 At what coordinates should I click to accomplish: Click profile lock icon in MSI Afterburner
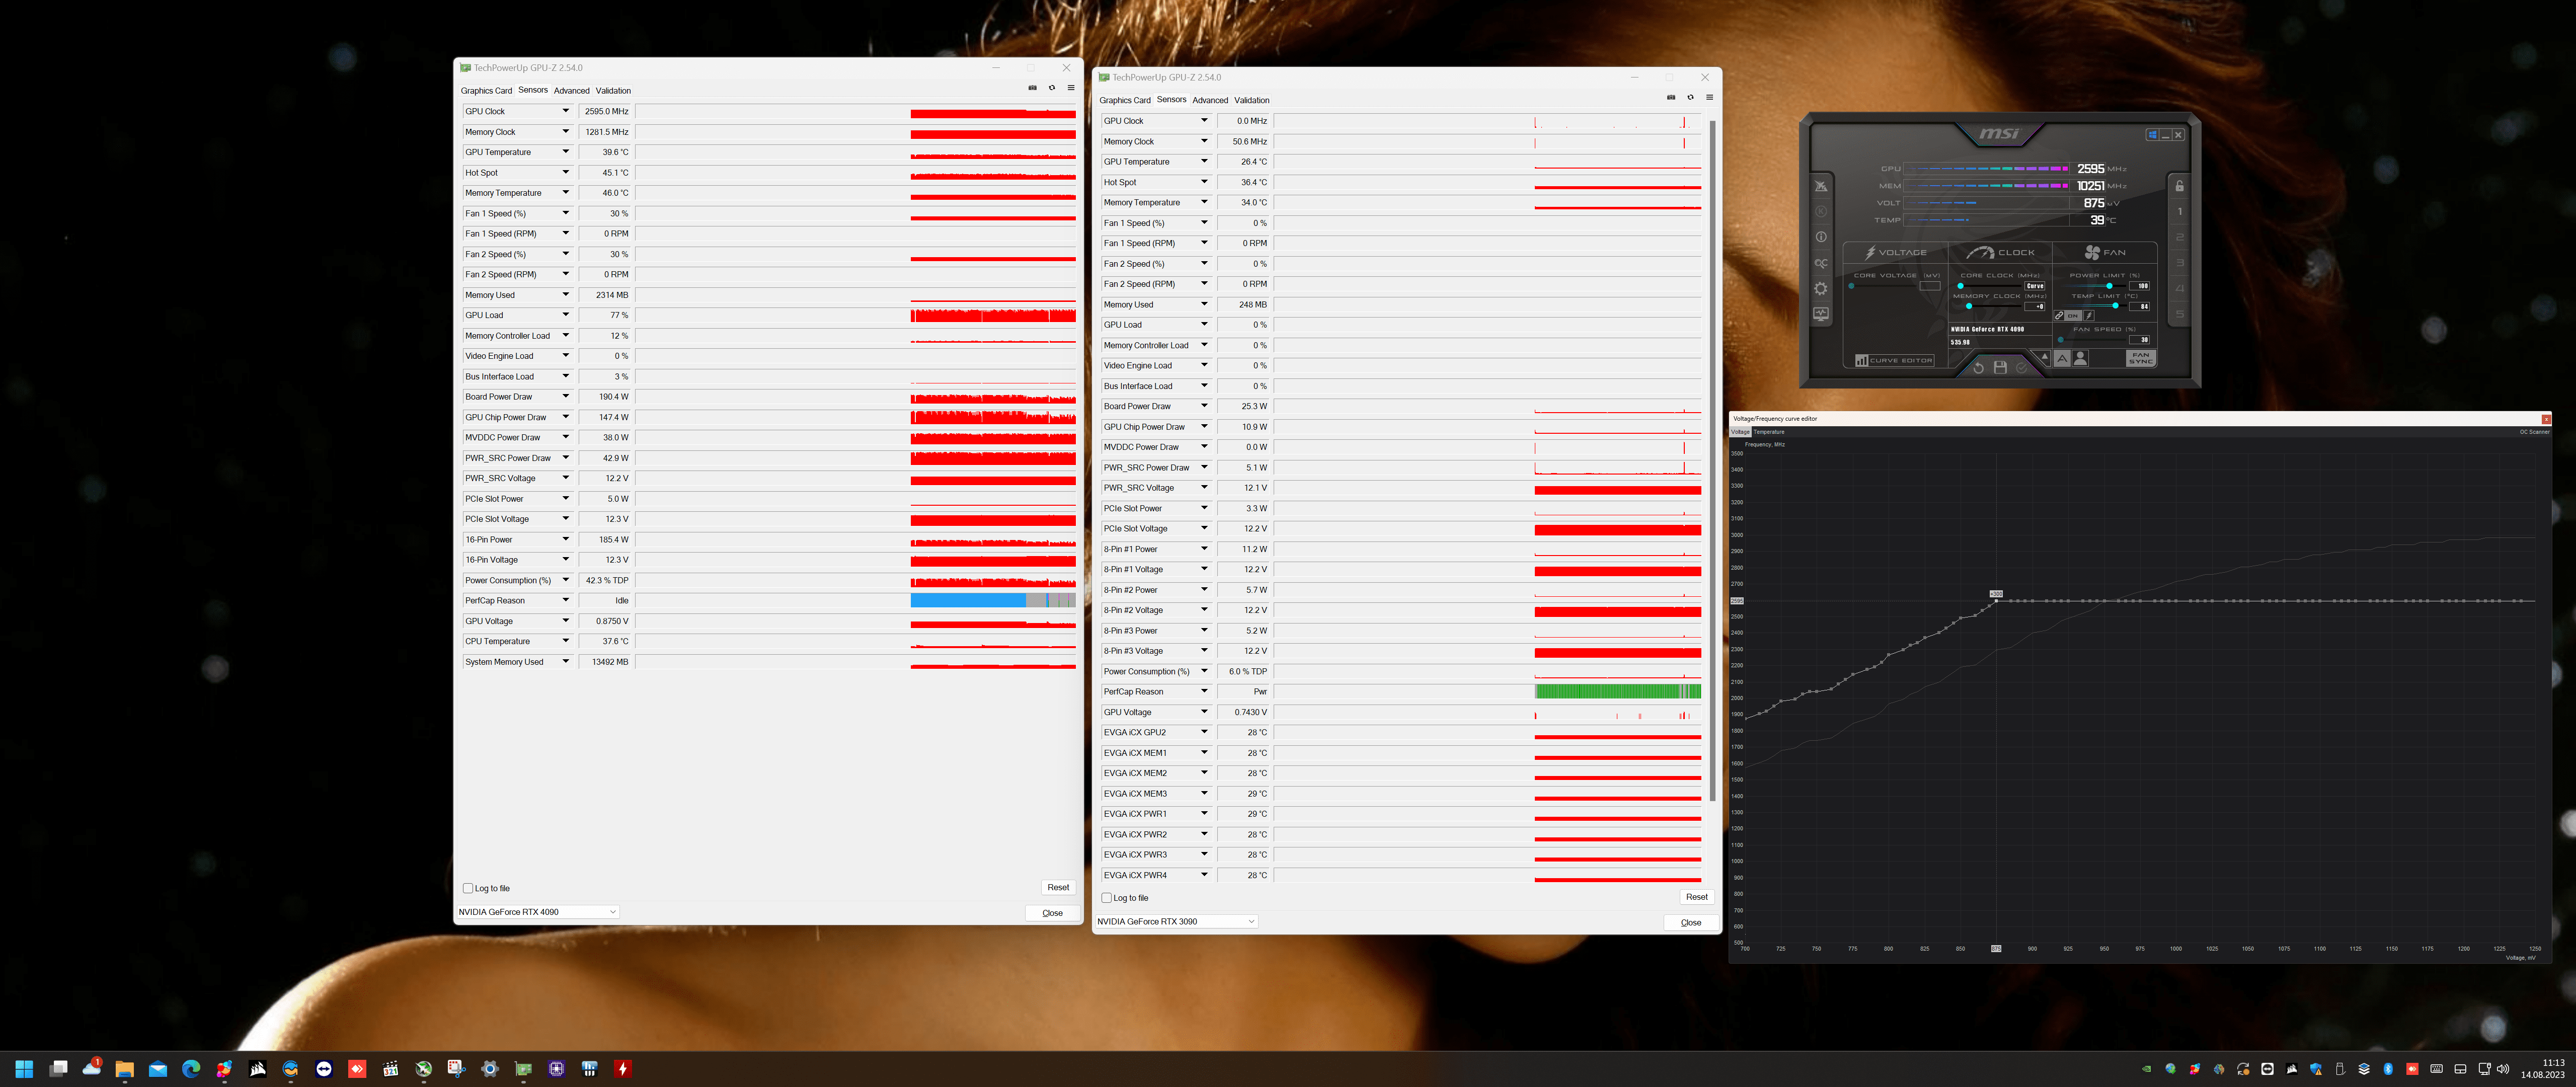[2180, 186]
